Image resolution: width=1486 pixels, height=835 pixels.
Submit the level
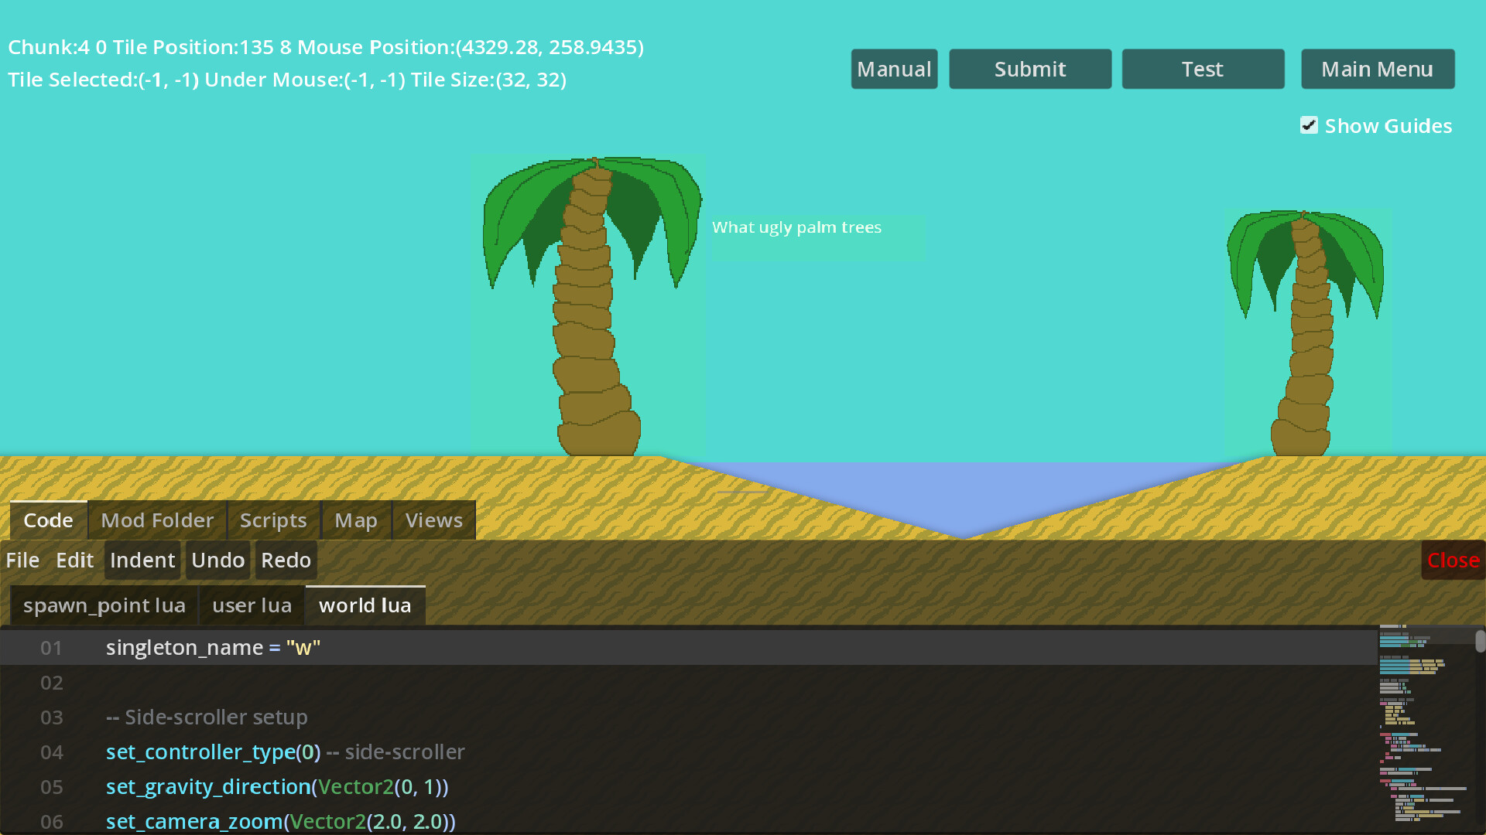coord(1029,69)
